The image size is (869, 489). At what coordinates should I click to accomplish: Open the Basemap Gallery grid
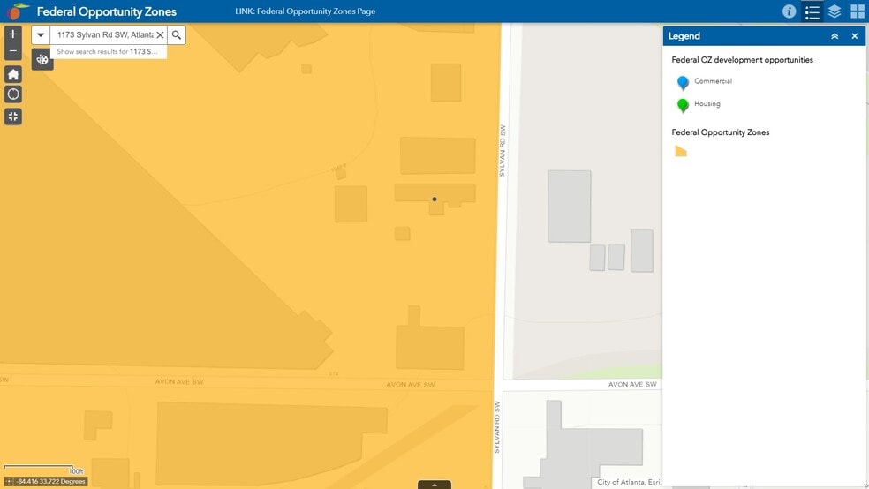point(857,11)
